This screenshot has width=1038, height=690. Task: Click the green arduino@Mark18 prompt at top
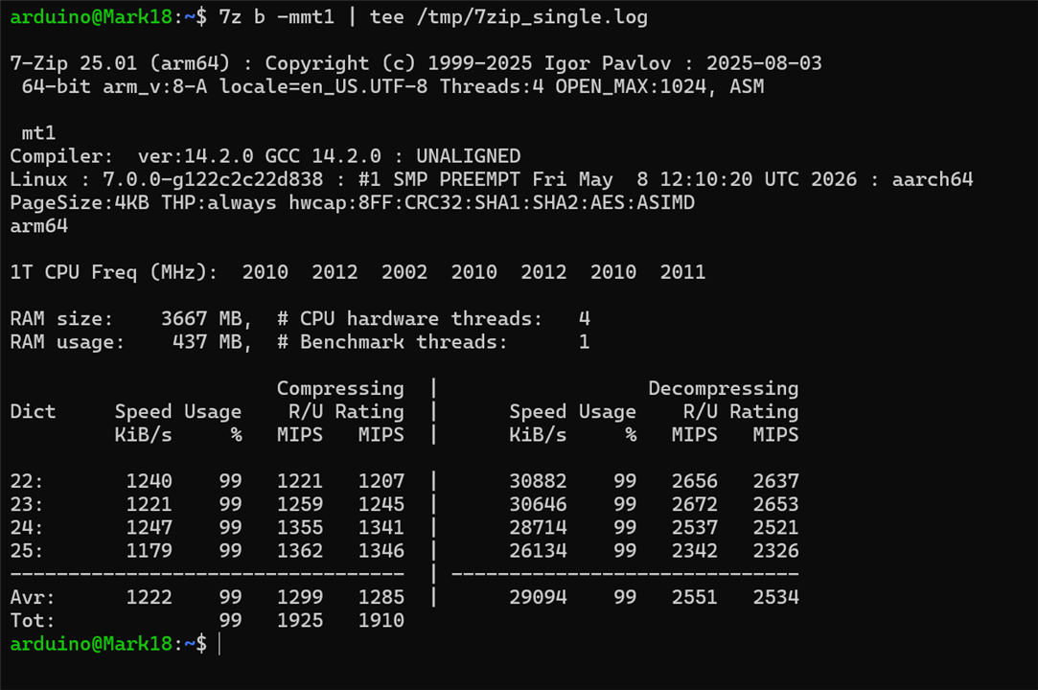(x=91, y=16)
